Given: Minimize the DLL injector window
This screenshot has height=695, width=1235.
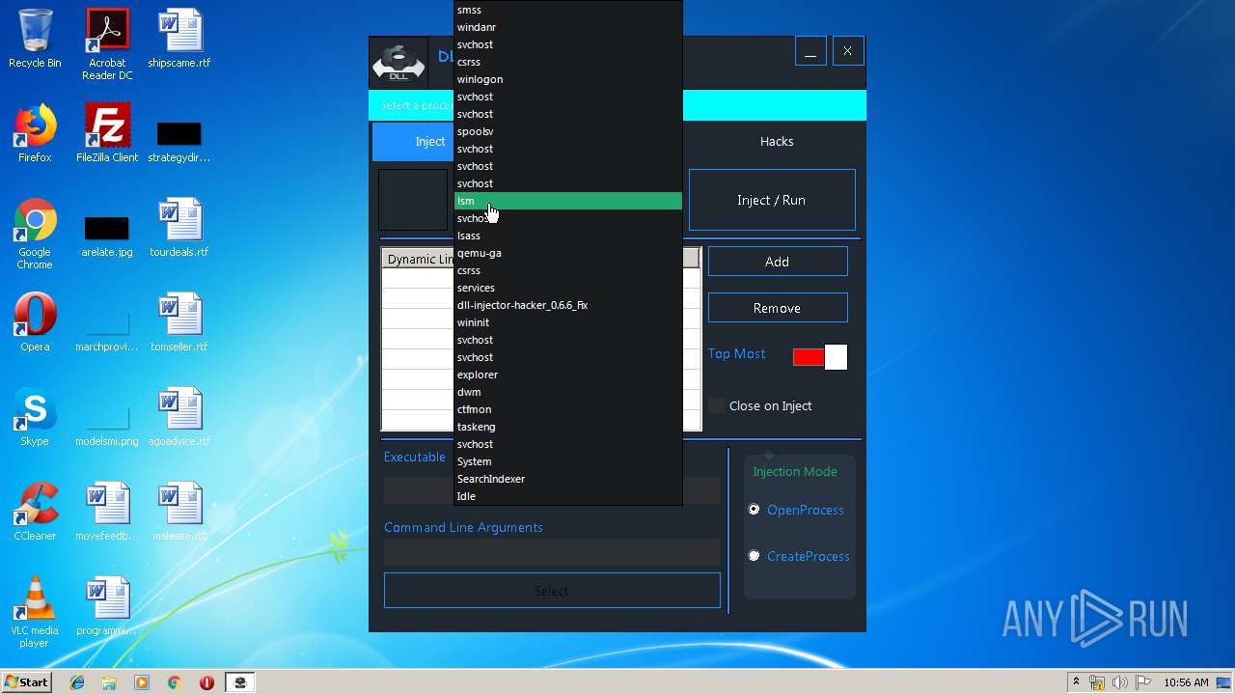Looking at the screenshot, I should [810, 51].
